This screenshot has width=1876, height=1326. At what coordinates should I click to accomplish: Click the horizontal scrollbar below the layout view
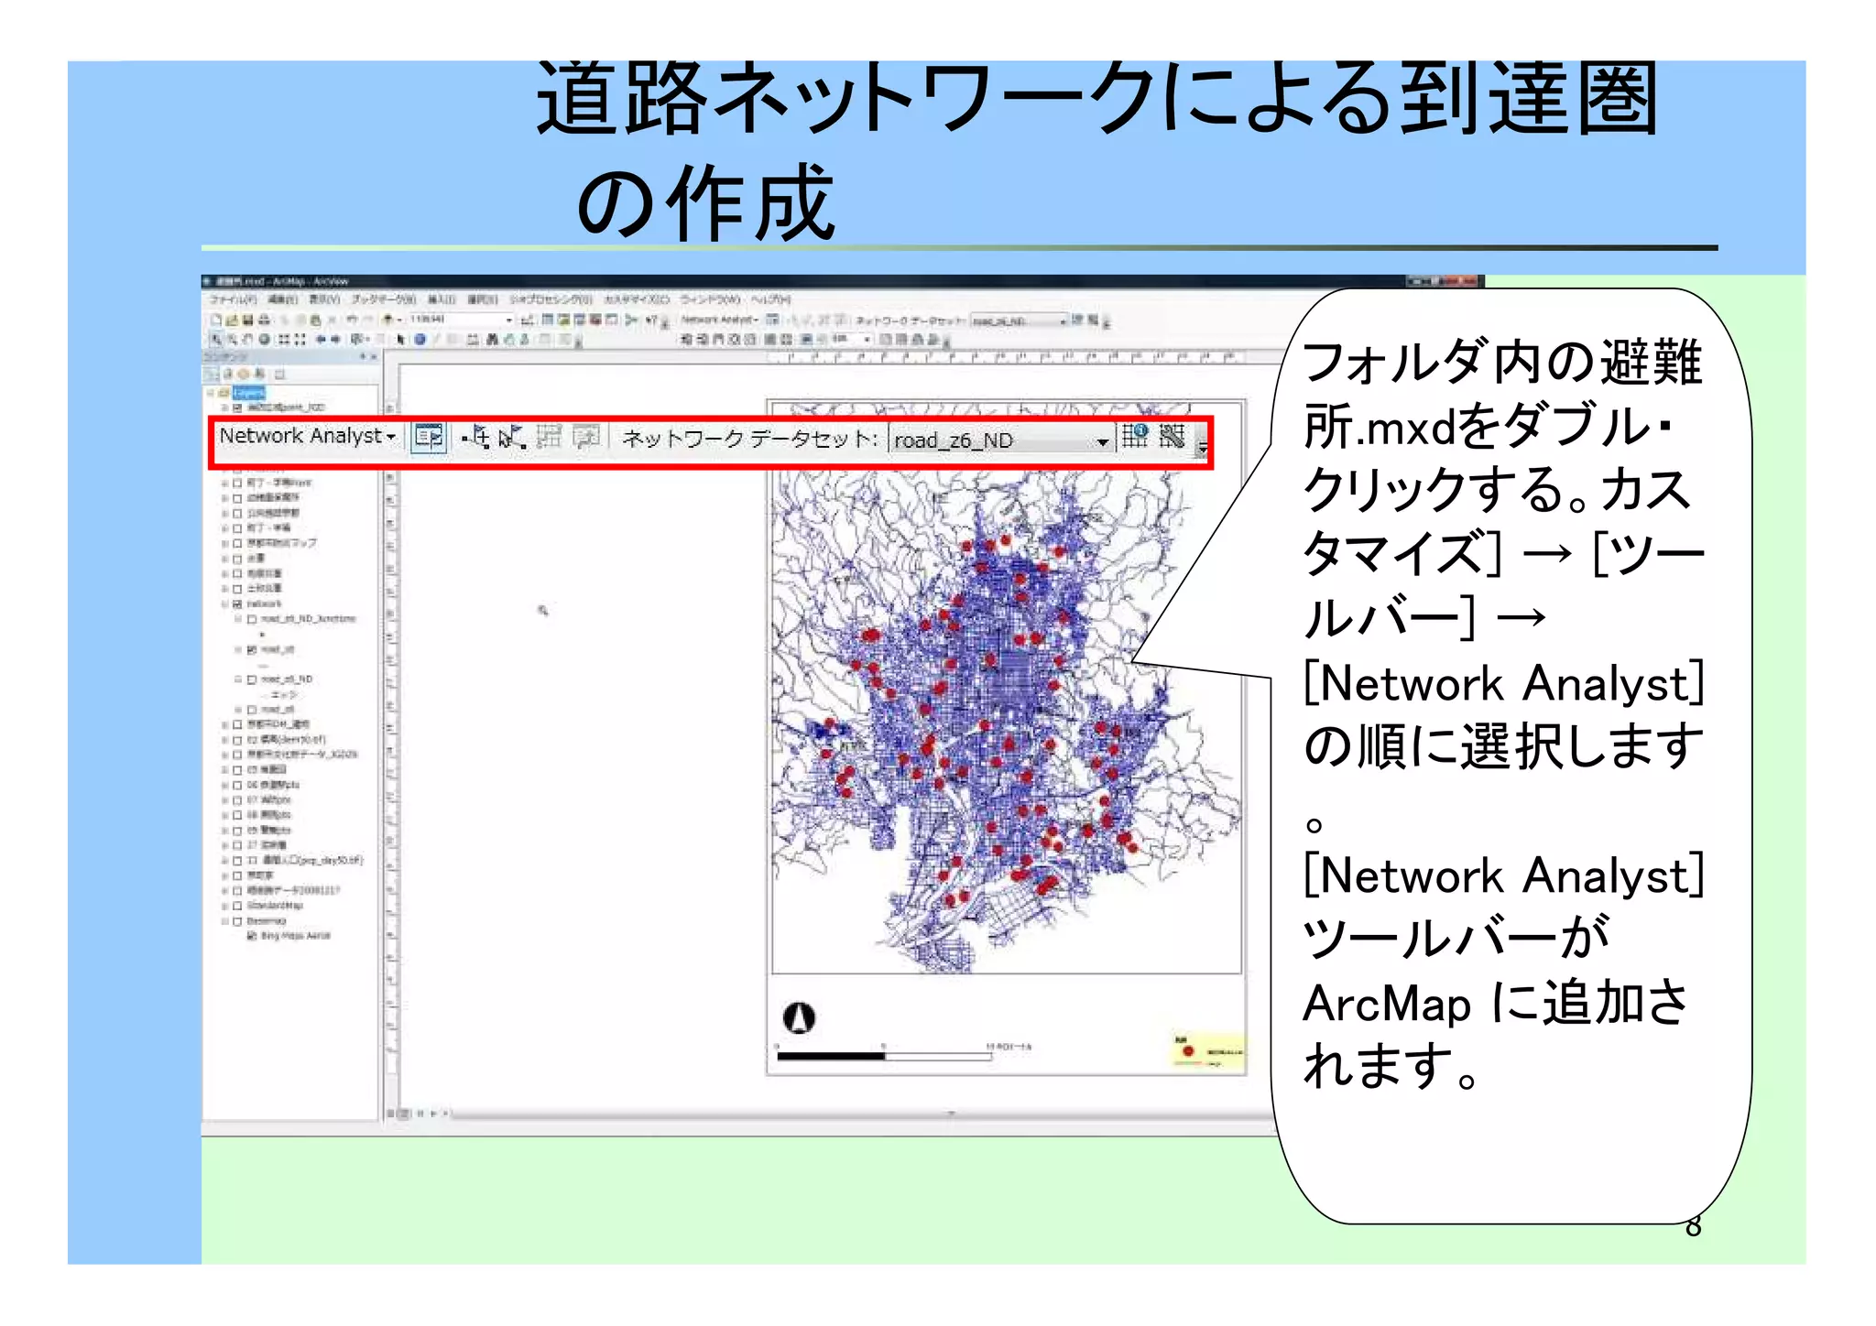[861, 1114]
